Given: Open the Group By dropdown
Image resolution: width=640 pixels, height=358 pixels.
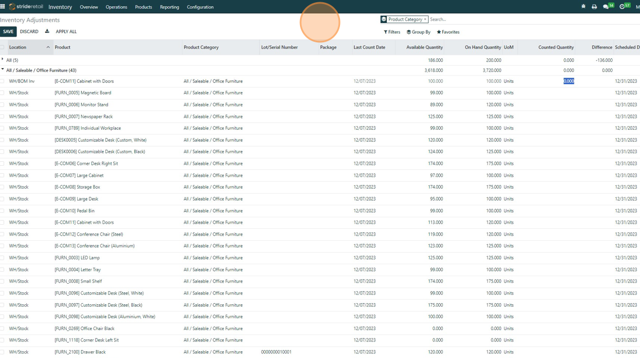Looking at the screenshot, I should pos(418,32).
